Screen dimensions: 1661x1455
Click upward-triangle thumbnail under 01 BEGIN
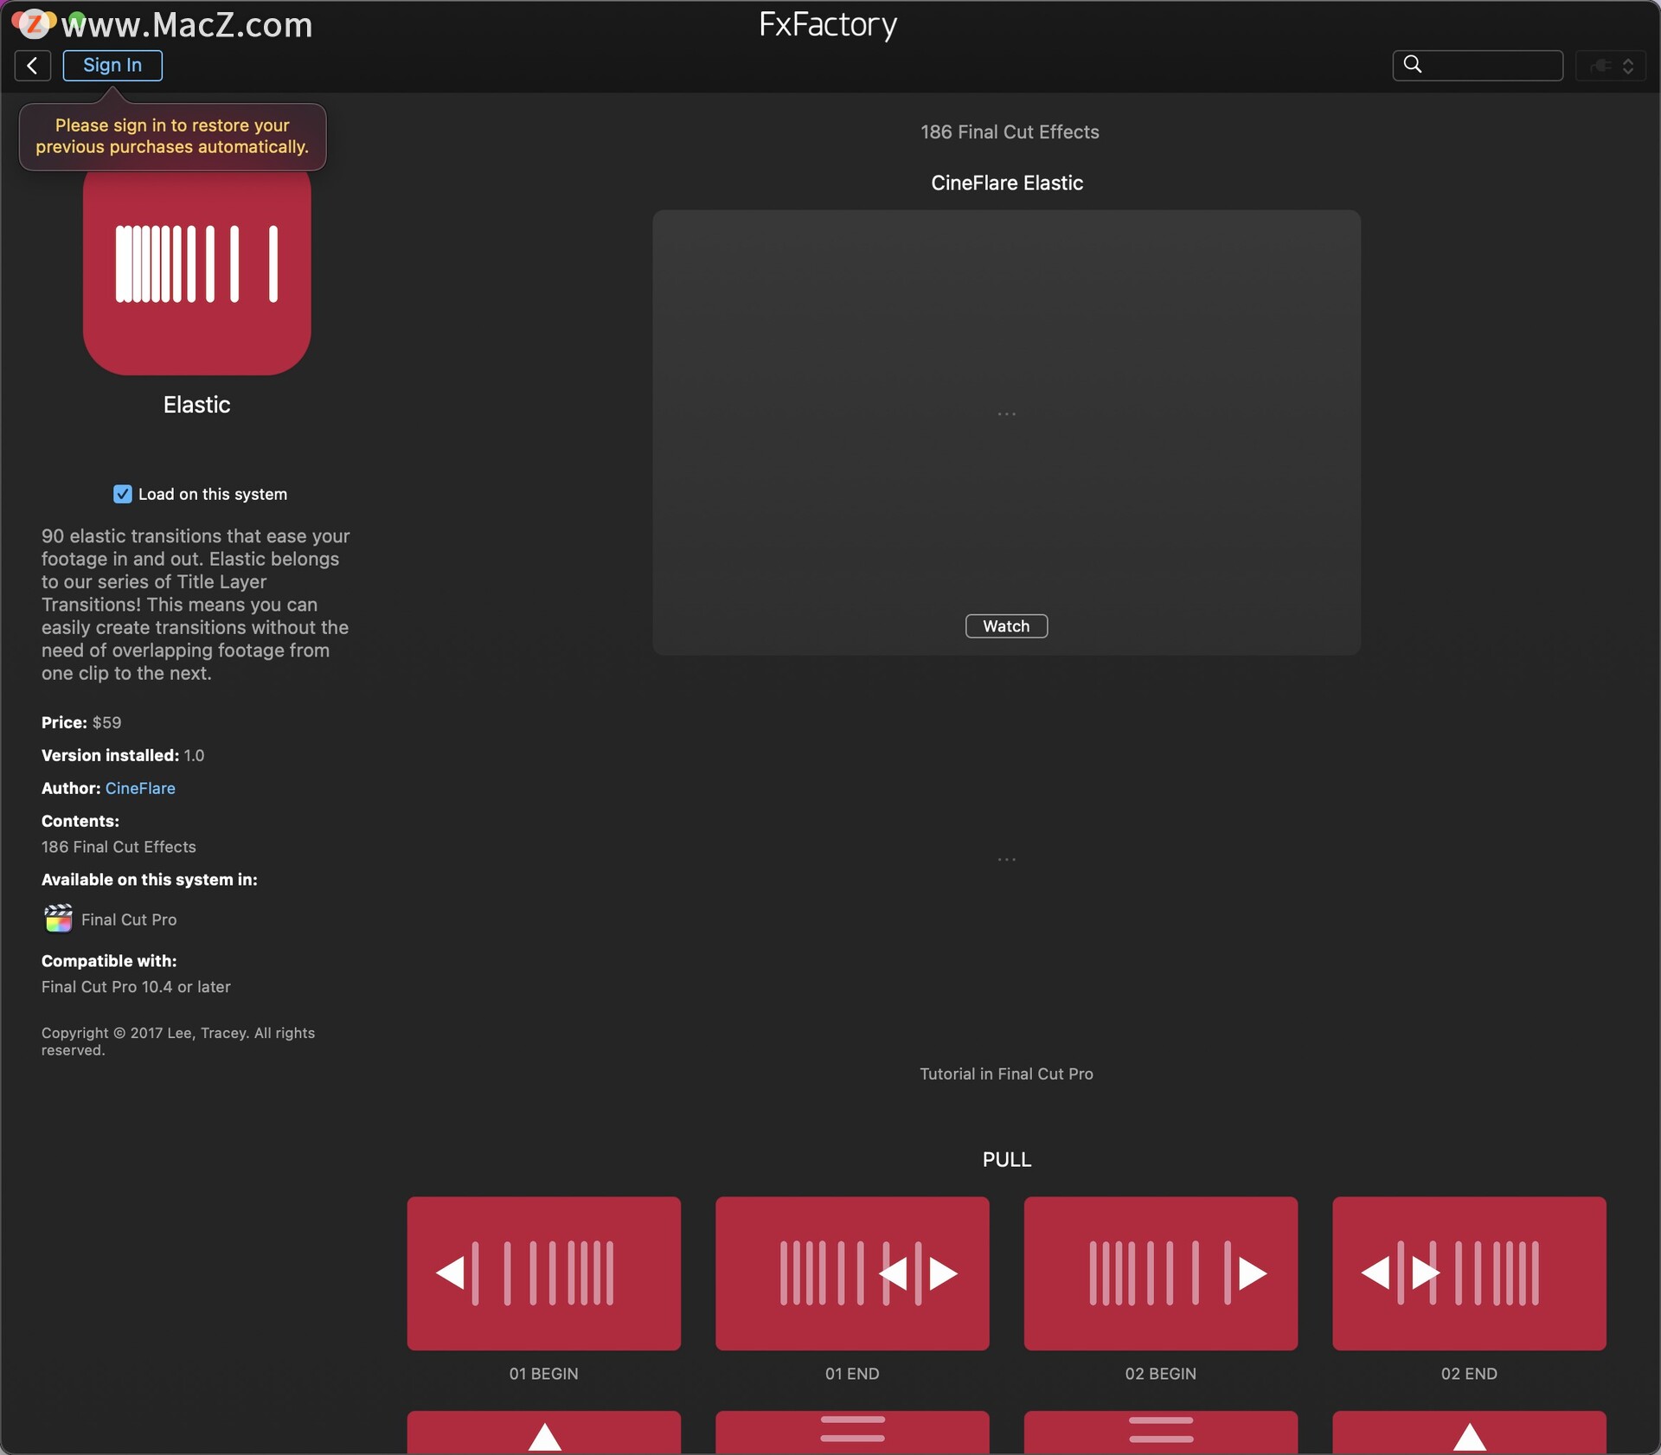(543, 1433)
